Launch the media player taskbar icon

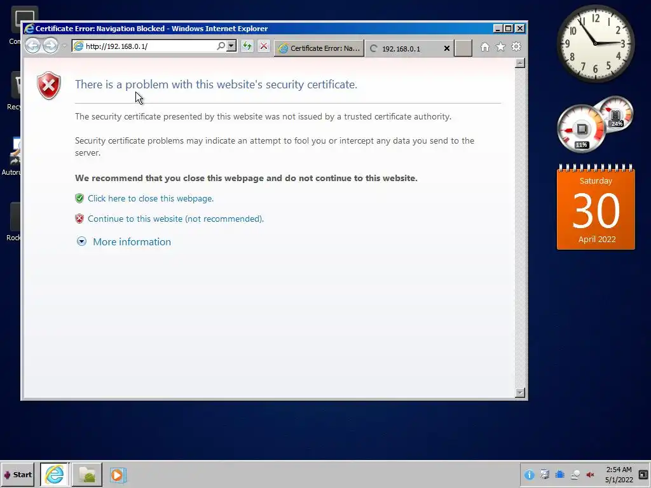point(118,475)
